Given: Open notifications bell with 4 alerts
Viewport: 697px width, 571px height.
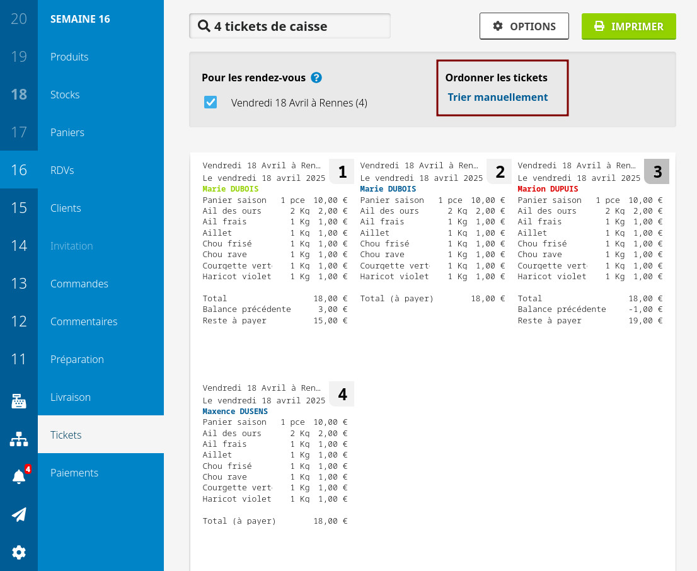Looking at the screenshot, I should [19, 476].
